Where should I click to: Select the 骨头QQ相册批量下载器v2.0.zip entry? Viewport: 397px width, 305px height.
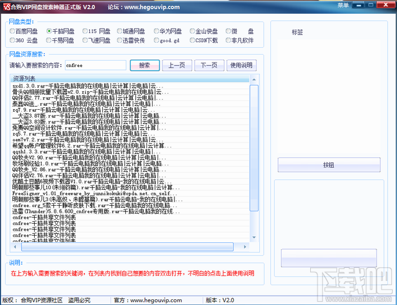130,92
